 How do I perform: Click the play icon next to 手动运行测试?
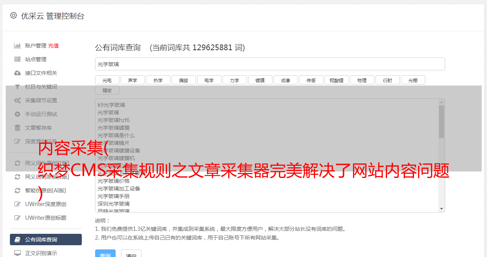(x=17, y=114)
